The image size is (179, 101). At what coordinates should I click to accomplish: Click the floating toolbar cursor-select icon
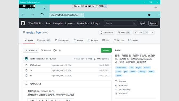click(79, 6)
